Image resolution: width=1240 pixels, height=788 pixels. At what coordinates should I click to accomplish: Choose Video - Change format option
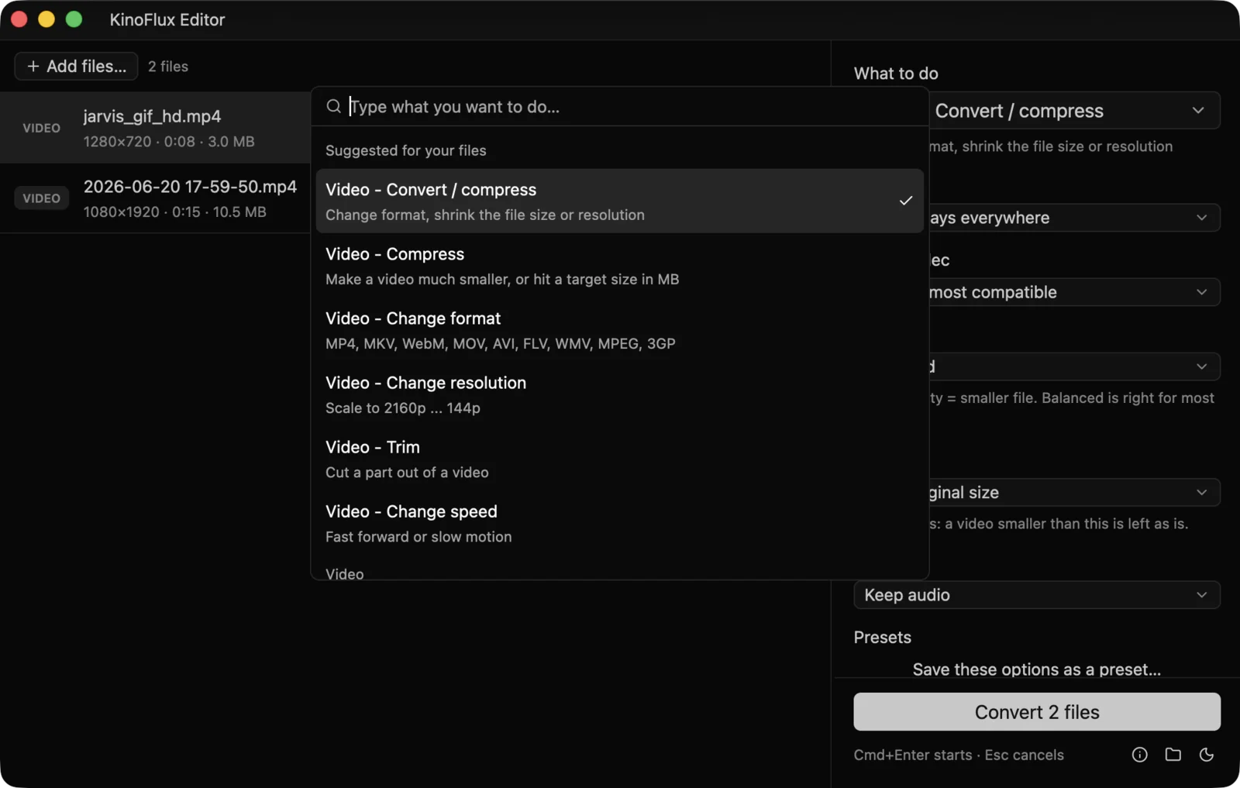619,330
